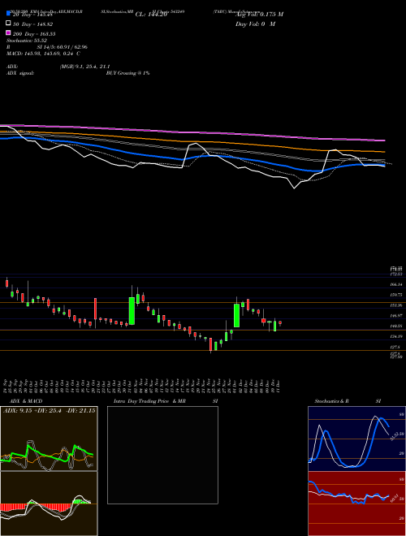The width and height of the screenshot is (406, 536).
Task: Open the MACD histogram chart panel
Action: pos(49,504)
